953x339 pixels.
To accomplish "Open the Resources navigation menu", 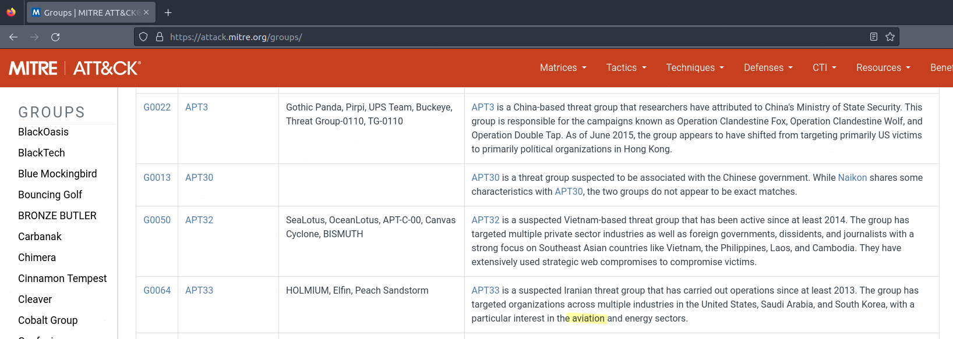I will point(883,68).
